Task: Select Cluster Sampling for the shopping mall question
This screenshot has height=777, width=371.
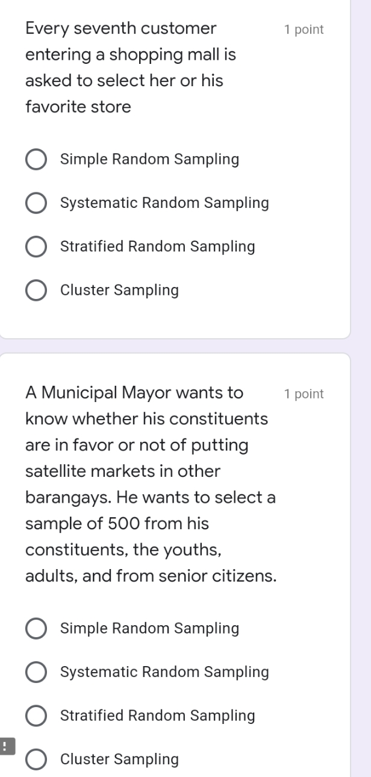Action: click(36, 290)
